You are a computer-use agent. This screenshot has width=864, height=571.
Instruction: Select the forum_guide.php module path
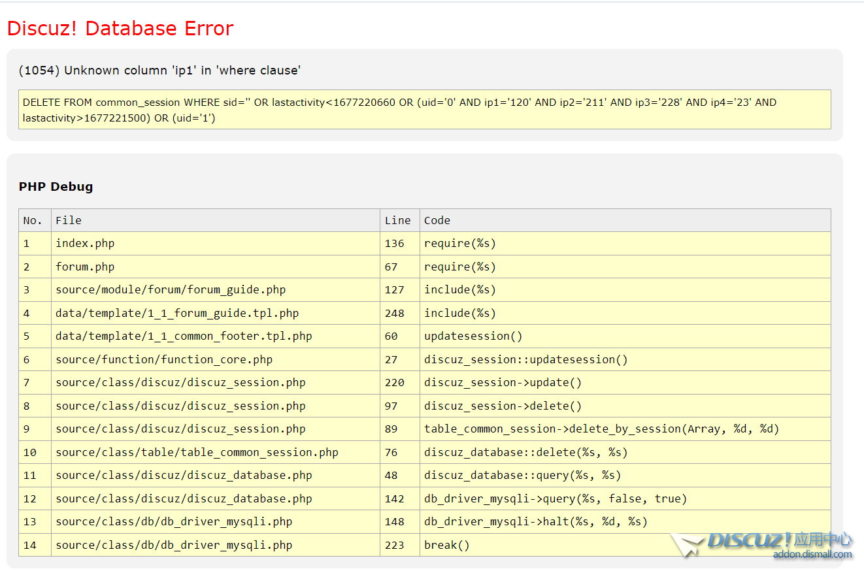(171, 290)
